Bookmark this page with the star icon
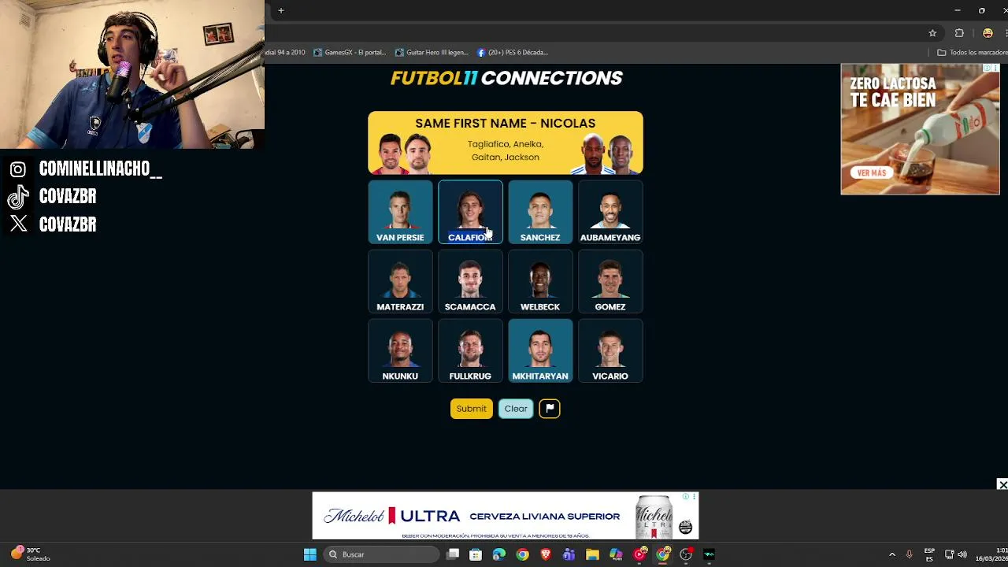The height and width of the screenshot is (567, 1008). [932, 33]
